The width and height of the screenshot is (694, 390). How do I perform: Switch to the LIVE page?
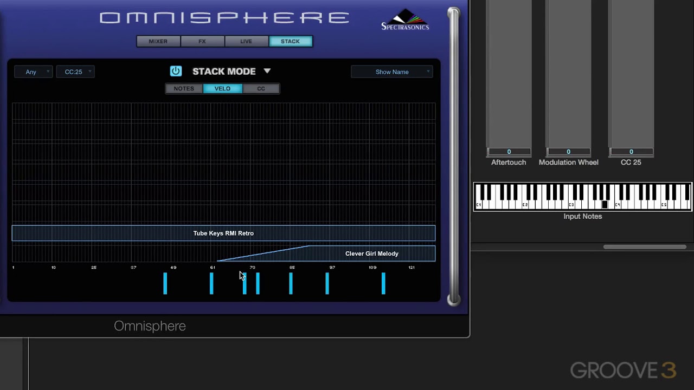click(246, 41)
